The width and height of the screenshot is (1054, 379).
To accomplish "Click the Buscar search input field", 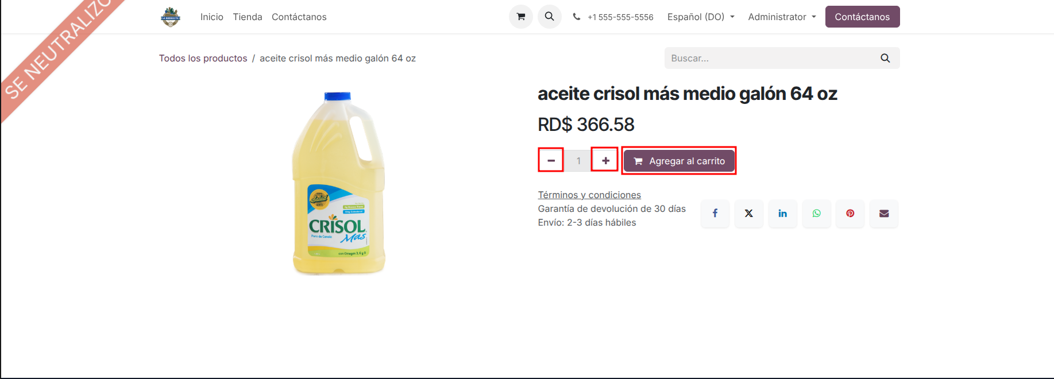I will point(770,58).
